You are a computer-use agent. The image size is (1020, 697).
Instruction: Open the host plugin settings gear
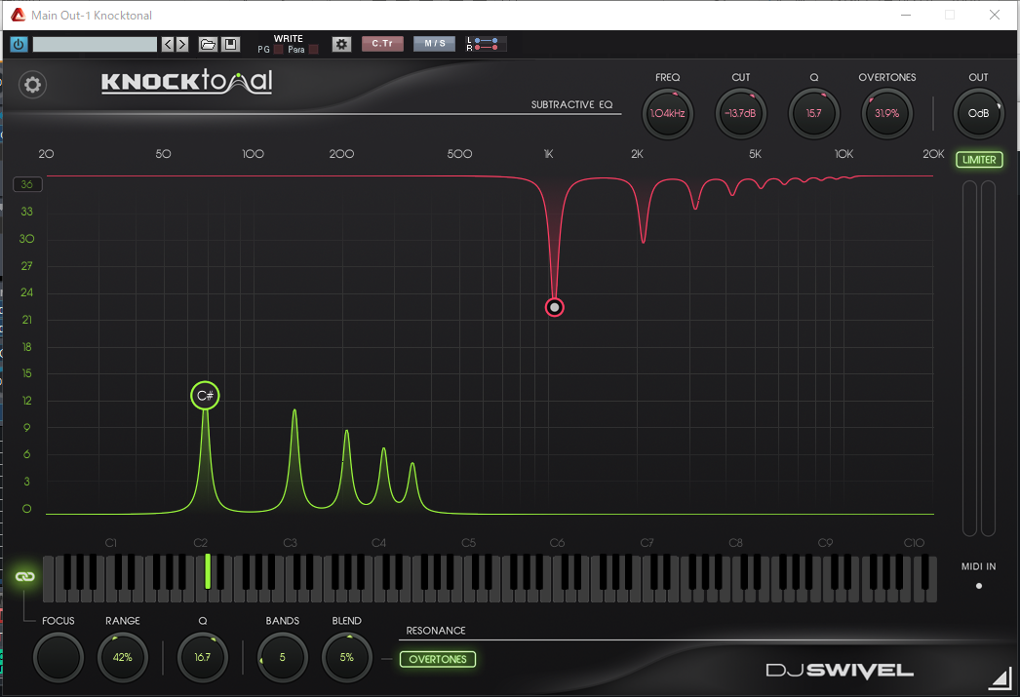(x=341, y=44)
